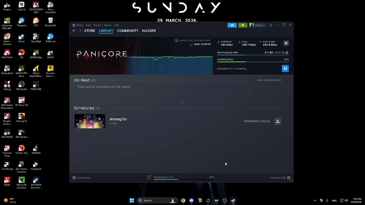365x205 pixels.
Task: Open the Games menu
Action: 108,25
